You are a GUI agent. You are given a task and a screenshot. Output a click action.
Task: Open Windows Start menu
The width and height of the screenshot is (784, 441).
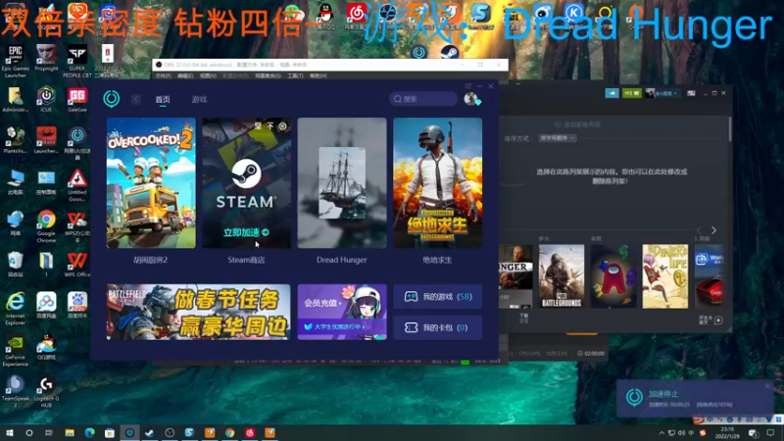tap(9, 432)
